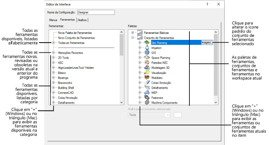The width and height of the screenshot is (269, 145).
Task: Click the Mobiliário furniture icon
Action: click(x=147, y=77)
